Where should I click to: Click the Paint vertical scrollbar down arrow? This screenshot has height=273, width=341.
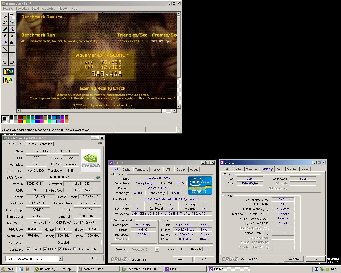point(178,106)
